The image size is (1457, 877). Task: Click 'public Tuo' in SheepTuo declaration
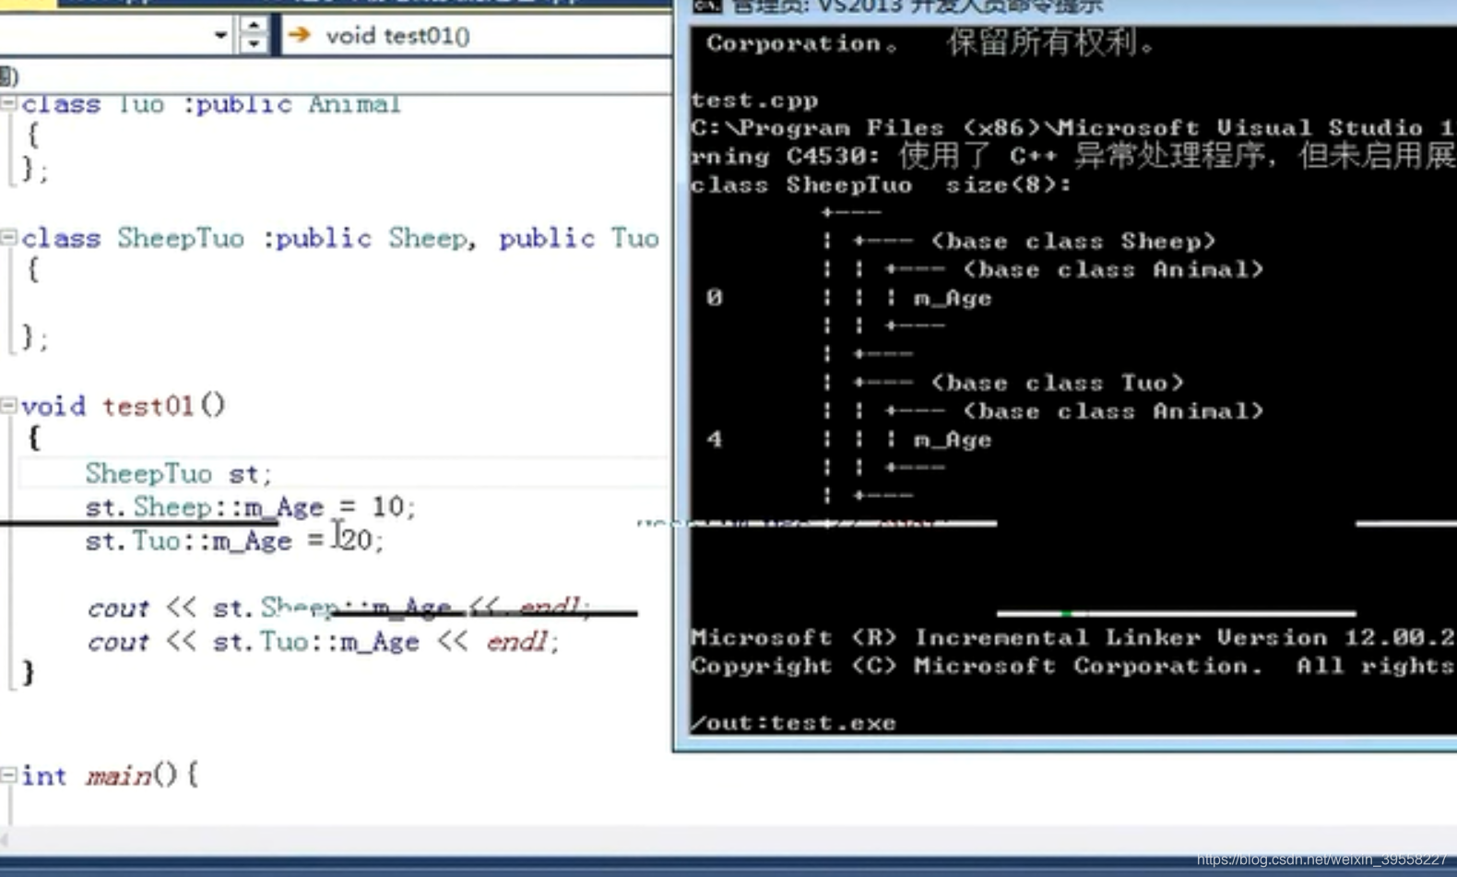tap(579, 239)
